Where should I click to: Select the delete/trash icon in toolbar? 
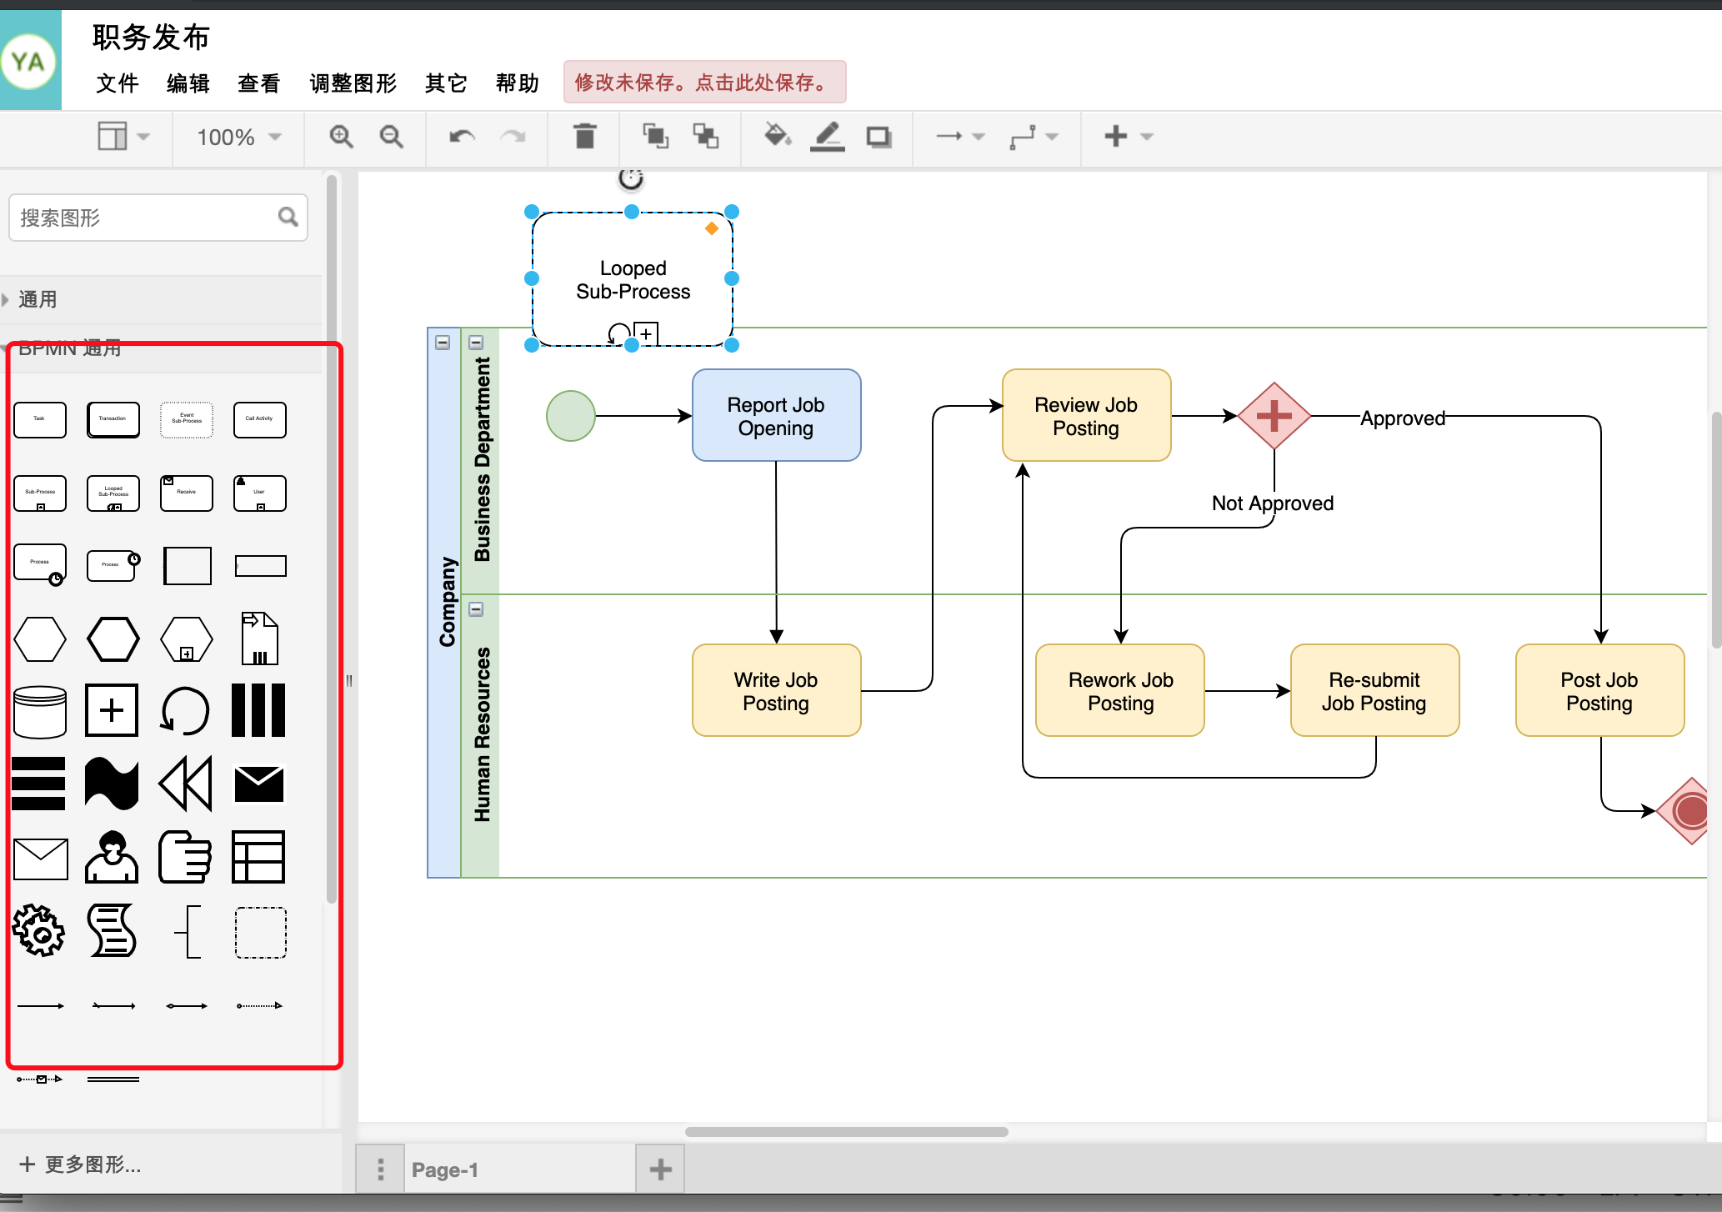click(585, 135)
